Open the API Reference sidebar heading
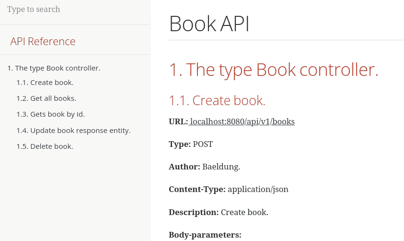This screenshot has height=241, width=404. (43, 41)
